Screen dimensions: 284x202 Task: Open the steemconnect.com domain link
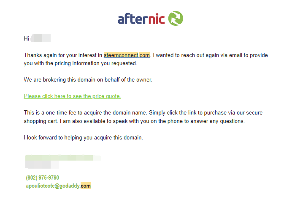click(127, 55)
